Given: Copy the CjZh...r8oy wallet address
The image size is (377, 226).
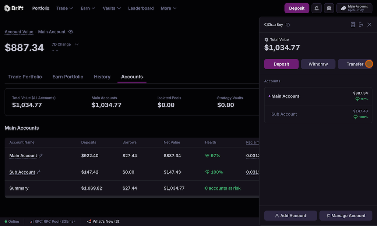Looking at the screenshot, I should click(x=288, y=25).
